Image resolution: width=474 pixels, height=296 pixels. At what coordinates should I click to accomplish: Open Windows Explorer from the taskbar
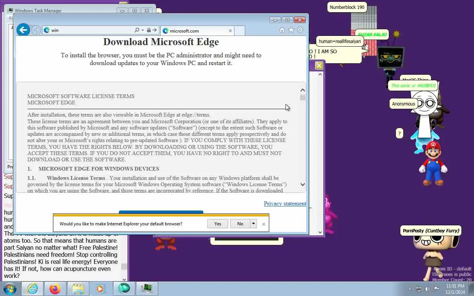(x=78, y=289)
